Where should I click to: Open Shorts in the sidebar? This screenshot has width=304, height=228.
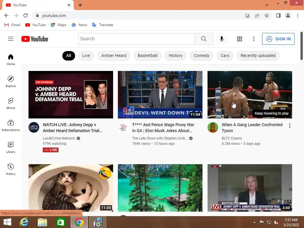11,103
